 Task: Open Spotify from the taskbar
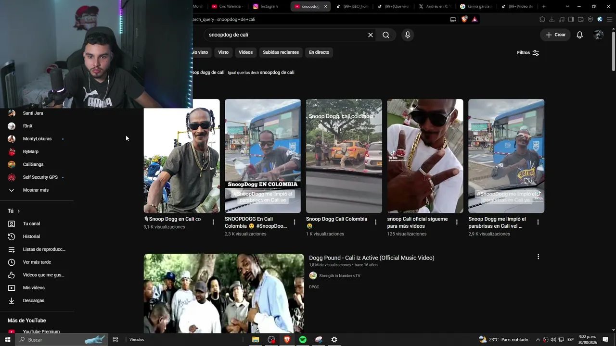coord(303,340)
